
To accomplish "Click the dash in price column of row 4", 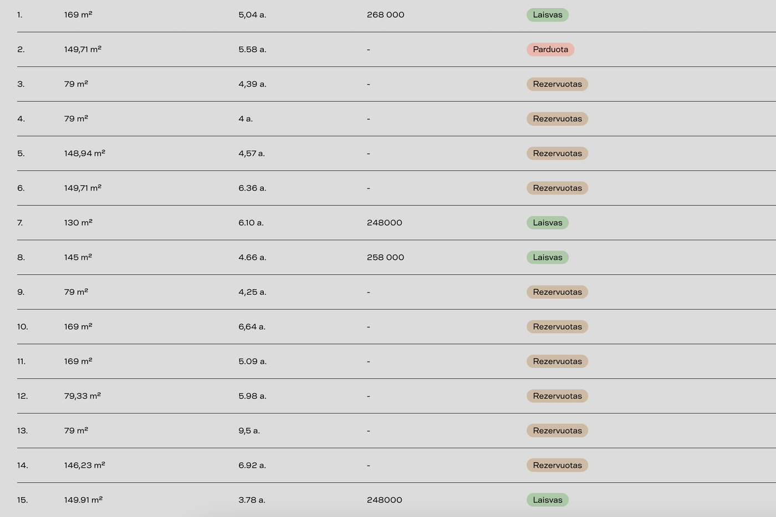I will (367, 119).
